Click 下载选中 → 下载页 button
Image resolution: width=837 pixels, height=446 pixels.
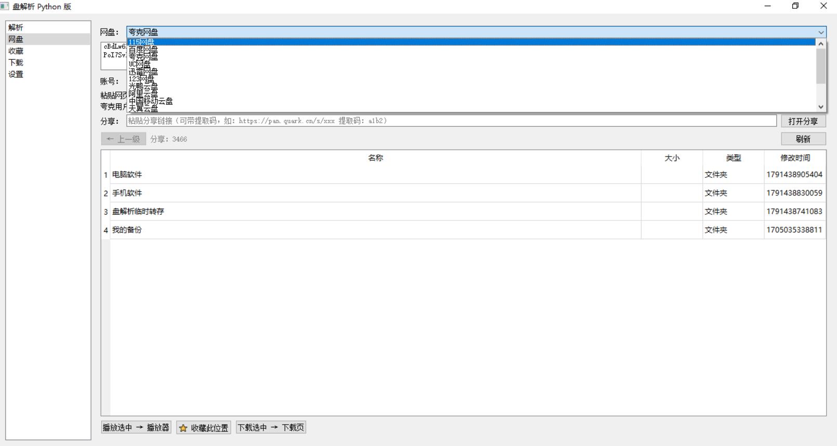coord(271,427)
